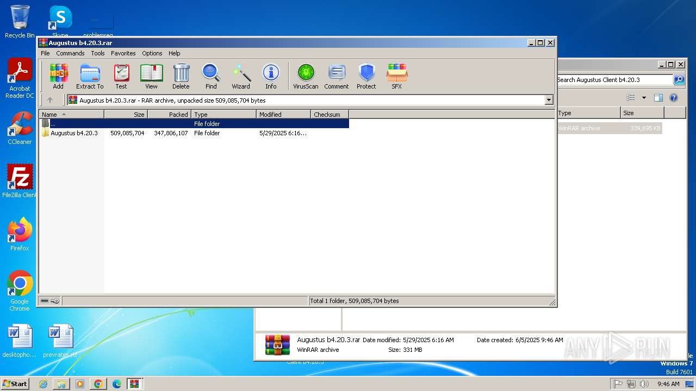Run VirusScan on the archive
696x391 pixels.
point(306,76)
